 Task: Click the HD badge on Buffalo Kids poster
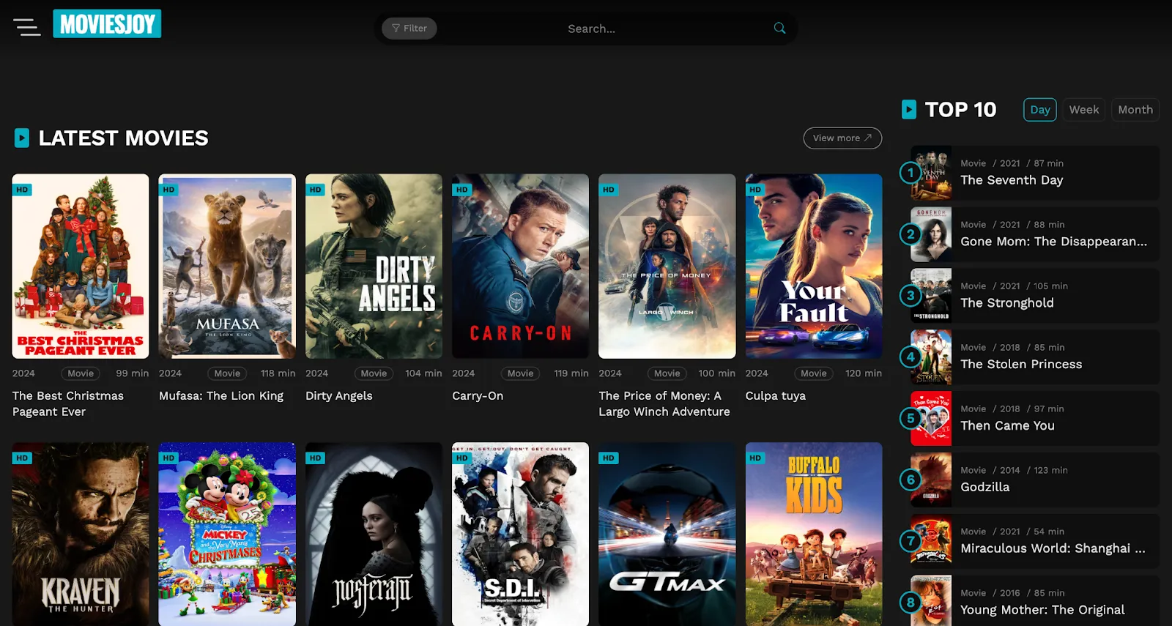755,458
